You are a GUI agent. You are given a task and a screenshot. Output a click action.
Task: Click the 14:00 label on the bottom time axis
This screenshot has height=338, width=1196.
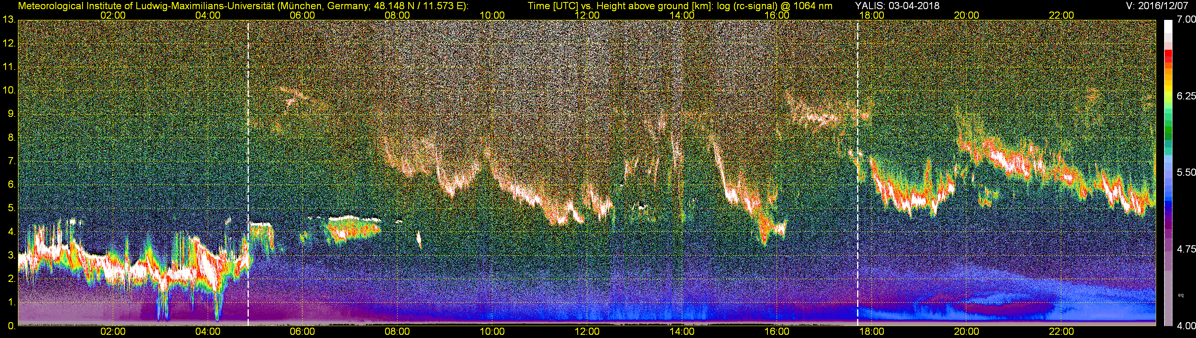coord(682,332)
